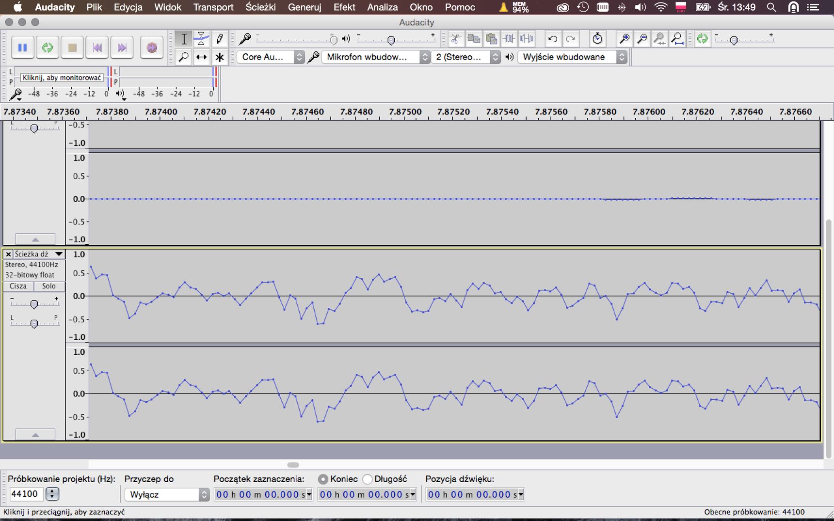This screenshot has width=834, height=521.
Task: Open macOS Spotlight search icon
Action: [x=771, y=7]
